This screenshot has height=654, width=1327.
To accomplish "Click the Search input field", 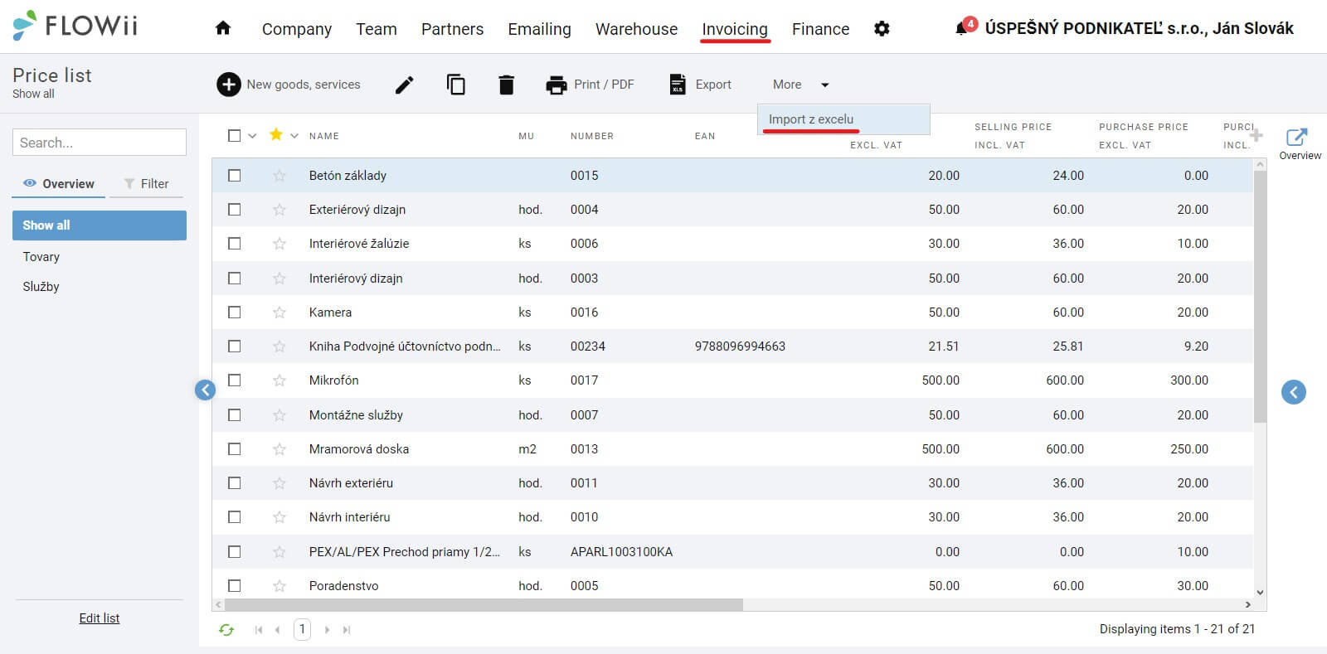I will coord(100,142).
